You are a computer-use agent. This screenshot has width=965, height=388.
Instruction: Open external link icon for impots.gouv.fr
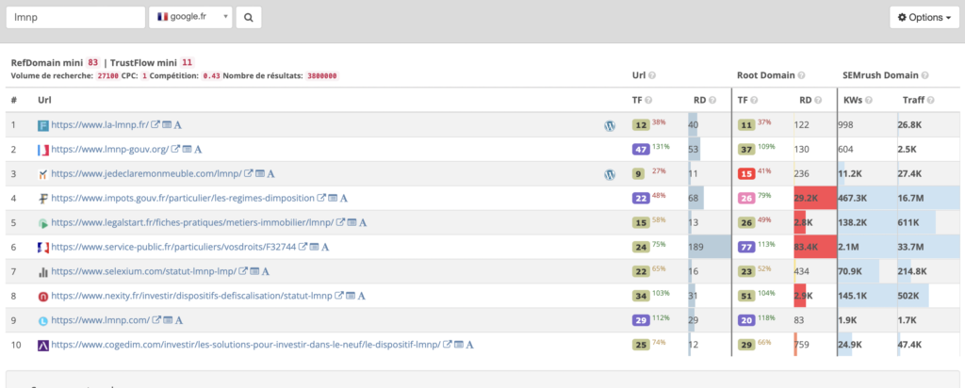tap(321, 199)
